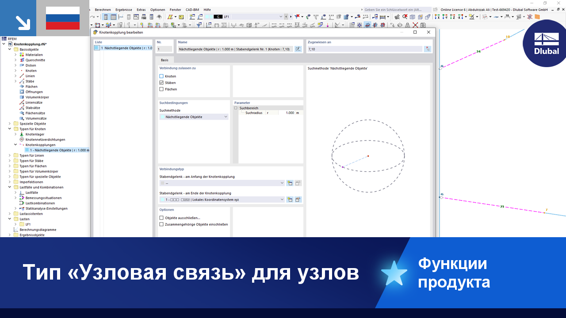Image resolution: width=566 pixels, height=318 pixels.
Task: Create new Stabendgelenk for Ende der Knotenkopplung
Action: [290, 200]
